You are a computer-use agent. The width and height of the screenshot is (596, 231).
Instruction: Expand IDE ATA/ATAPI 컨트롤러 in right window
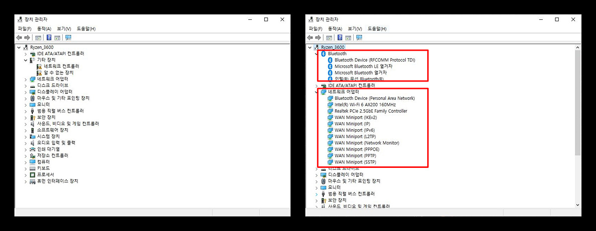click(x=317, y=85)
